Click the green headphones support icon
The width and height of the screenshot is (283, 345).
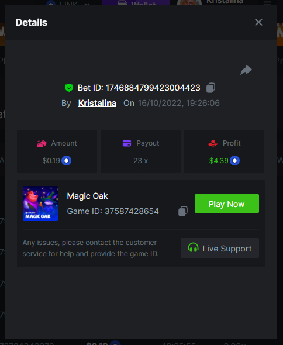click(x=193, y=247)
